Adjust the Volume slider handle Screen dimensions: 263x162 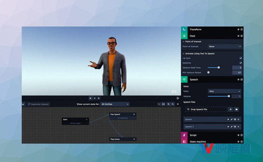229,96
